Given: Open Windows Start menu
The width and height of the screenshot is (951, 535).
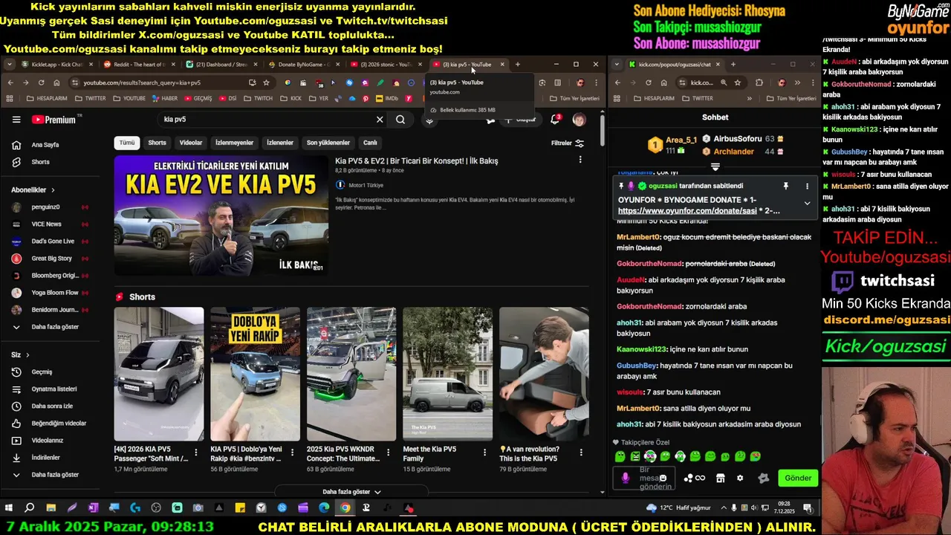Looking at the screenshot, I should point(9,508).
